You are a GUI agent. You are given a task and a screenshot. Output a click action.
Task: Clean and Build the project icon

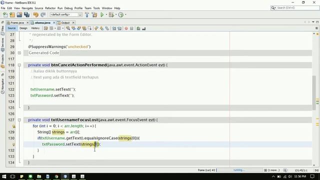[94, 14]
